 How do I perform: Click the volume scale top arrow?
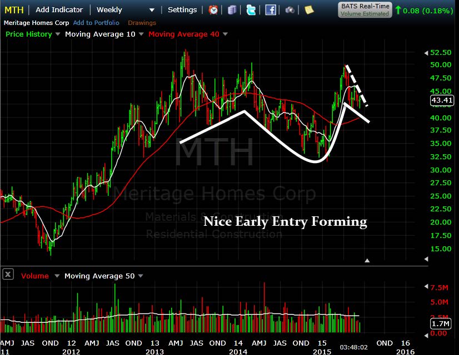(426, 286)
